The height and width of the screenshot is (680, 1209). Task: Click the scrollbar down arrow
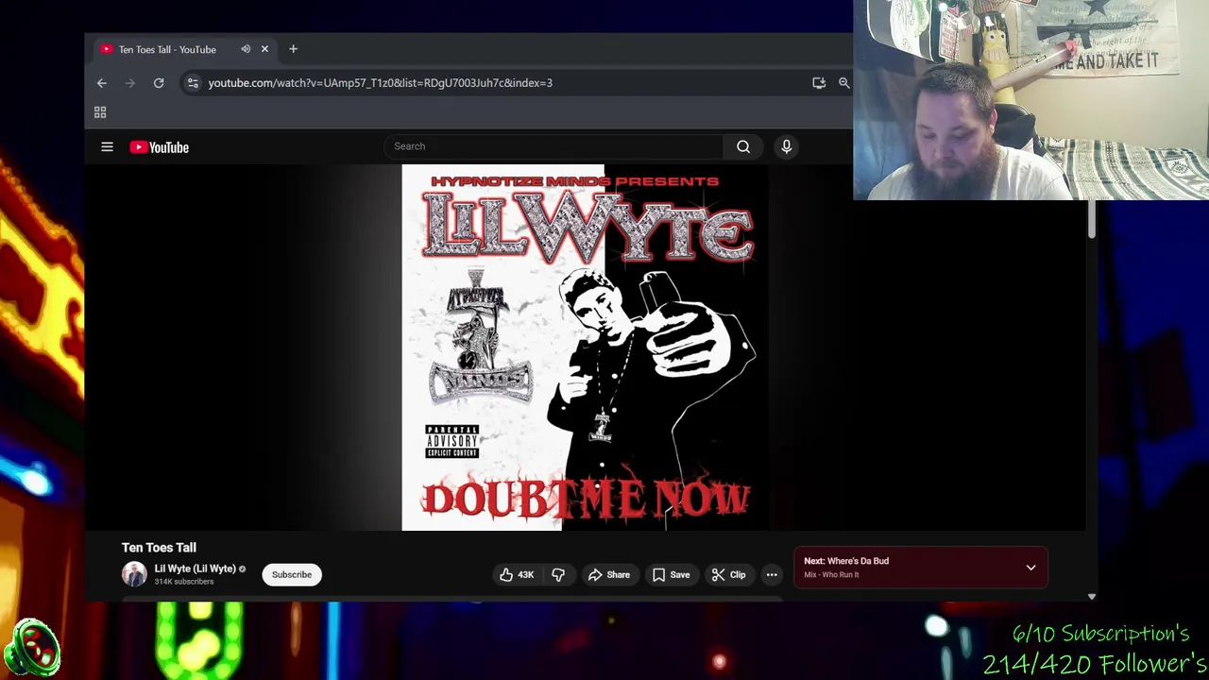tap(1091, 597)
